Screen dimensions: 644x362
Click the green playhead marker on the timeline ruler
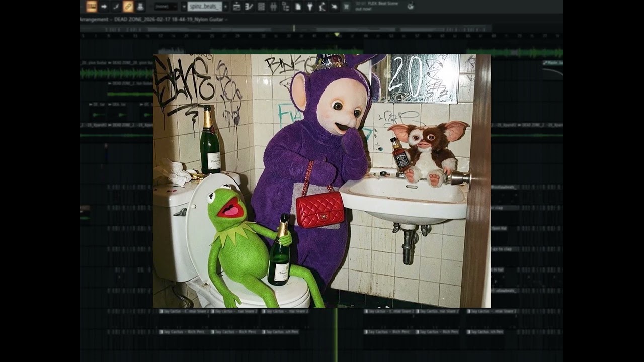[337, 35]
